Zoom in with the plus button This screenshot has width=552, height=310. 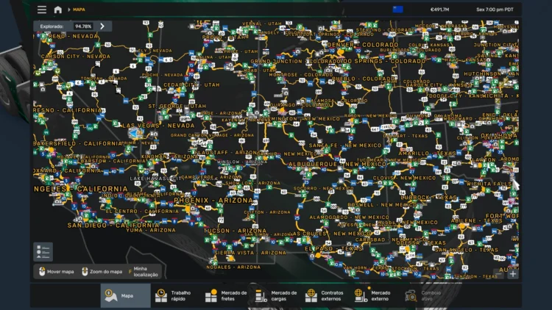click(x=512, y=274)
